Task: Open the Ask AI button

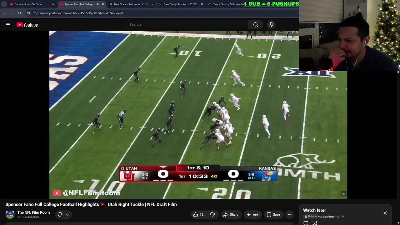Action: (x=252, y=214)
